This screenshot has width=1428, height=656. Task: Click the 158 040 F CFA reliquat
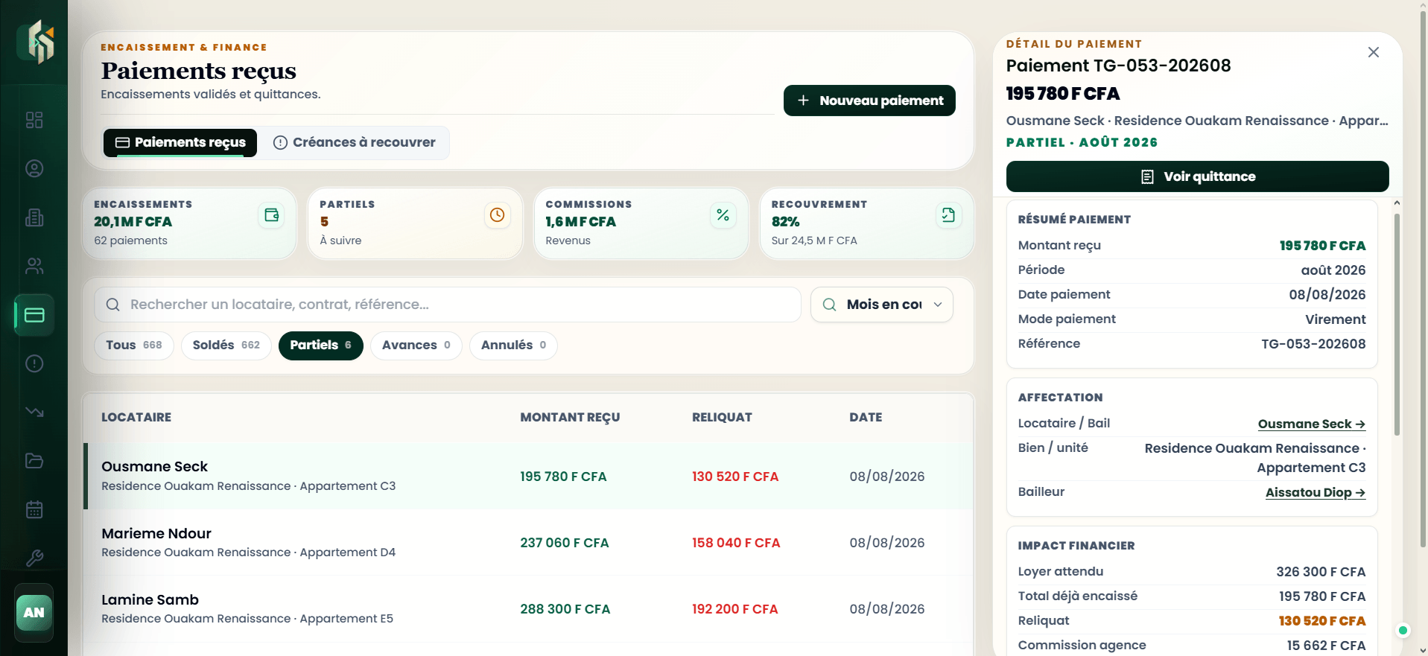pyautogui.click(x=736, y=543)
